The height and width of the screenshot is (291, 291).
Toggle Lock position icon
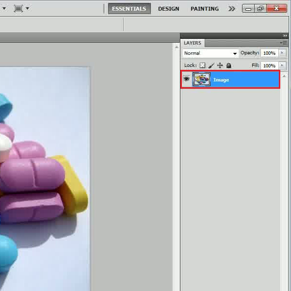pyautogui.click(x=220, y=65)
